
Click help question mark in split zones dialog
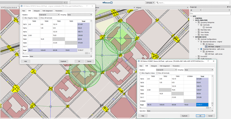208,61
